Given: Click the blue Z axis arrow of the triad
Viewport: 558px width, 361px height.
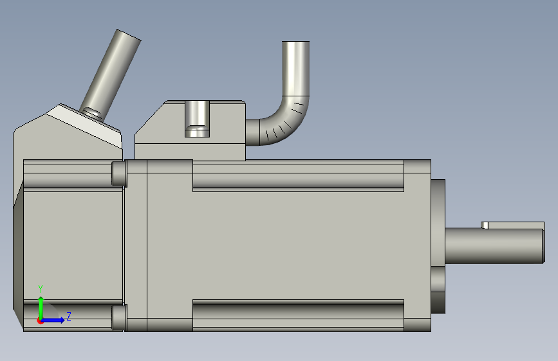Looking at the screenshot, I should (x=54, y=320).
